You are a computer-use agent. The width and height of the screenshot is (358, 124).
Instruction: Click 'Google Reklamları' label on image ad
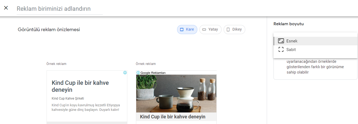click(153, 73)
